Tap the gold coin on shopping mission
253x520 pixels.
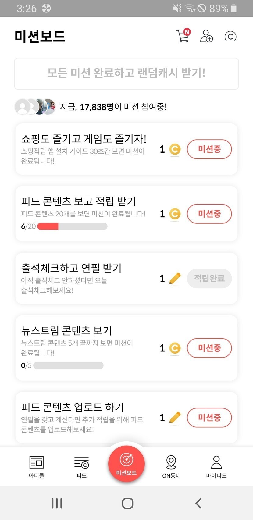point(175,149)
